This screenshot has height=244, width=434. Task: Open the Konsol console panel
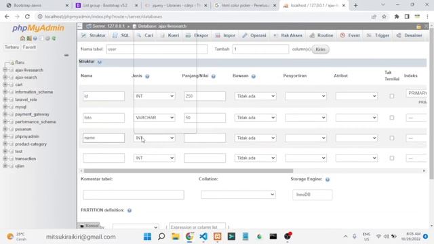[89, 226]
